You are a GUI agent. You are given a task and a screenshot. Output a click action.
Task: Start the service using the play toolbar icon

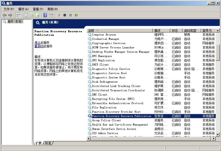click(x=59, y=15)
